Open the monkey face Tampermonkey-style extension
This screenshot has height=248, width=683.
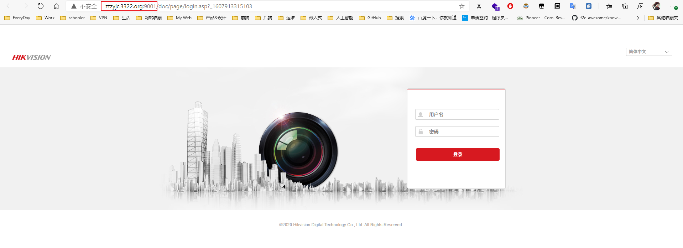(526, 6)
